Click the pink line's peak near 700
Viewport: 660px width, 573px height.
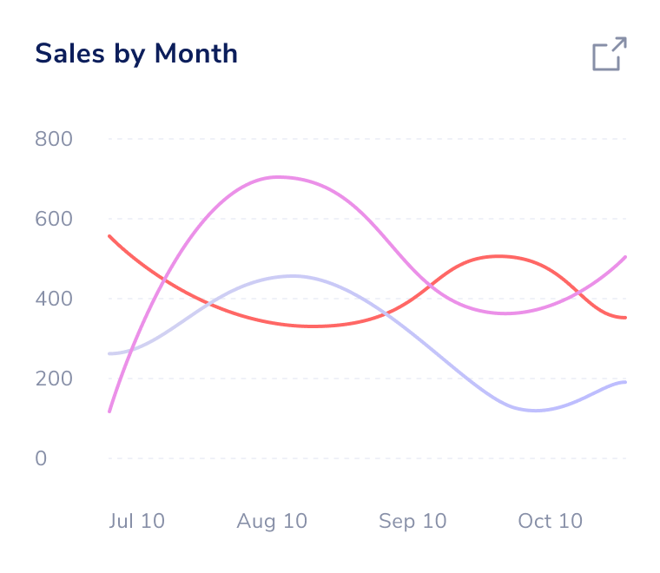(x=278, y=177)
